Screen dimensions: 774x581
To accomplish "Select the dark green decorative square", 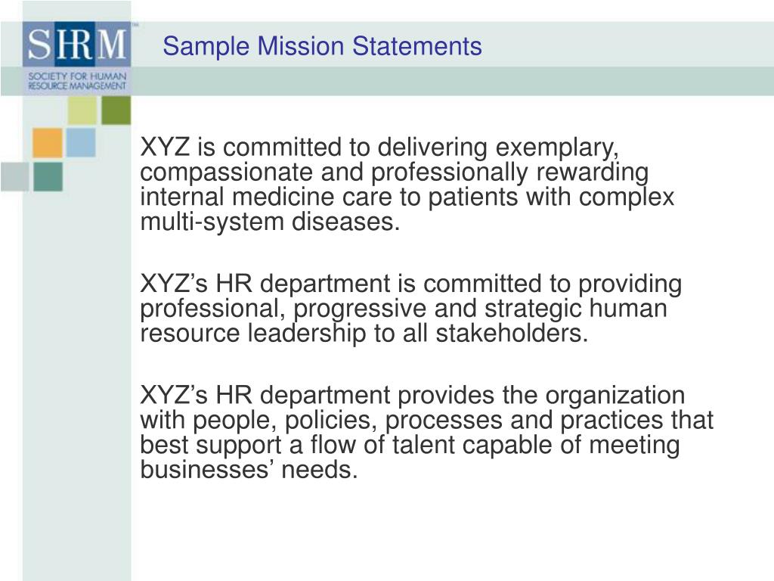I will [116, 110].
